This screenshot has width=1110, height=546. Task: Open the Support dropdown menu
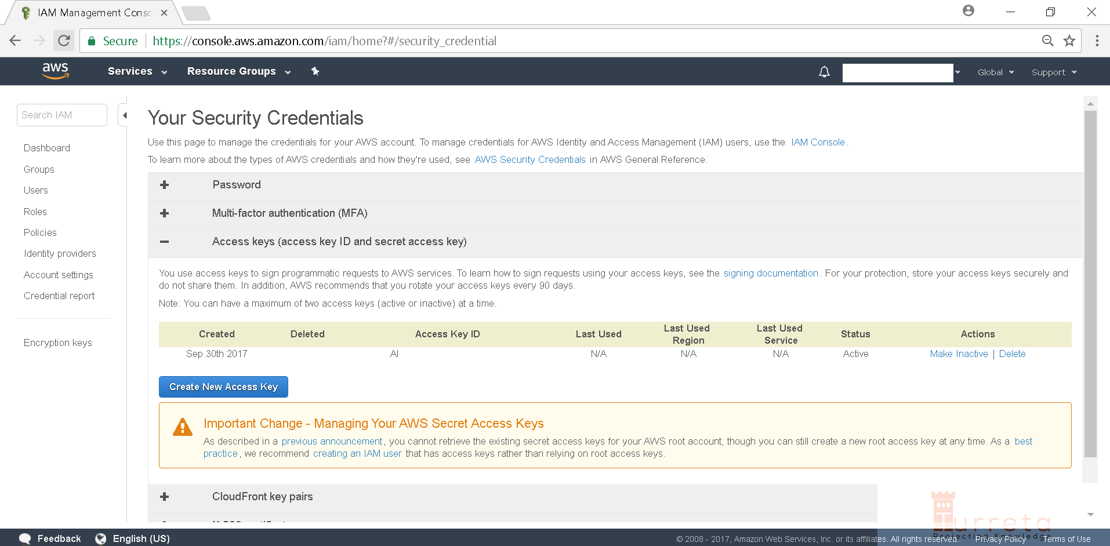click(x=1054, y=72)
